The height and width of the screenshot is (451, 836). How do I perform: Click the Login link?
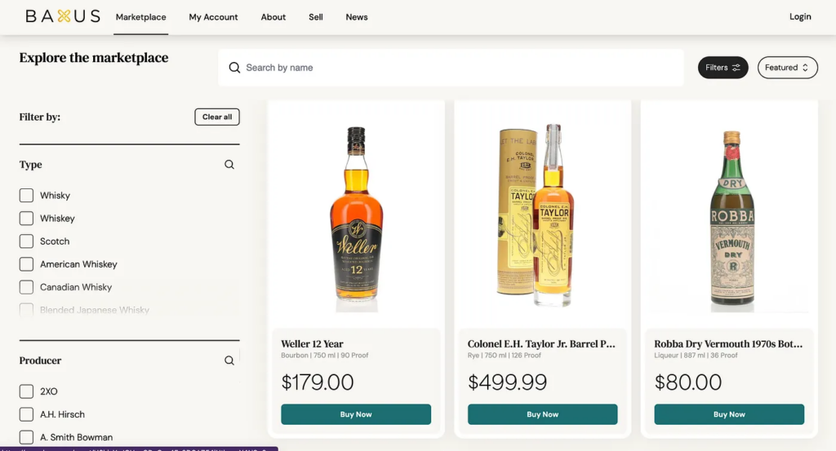(800, 17)
